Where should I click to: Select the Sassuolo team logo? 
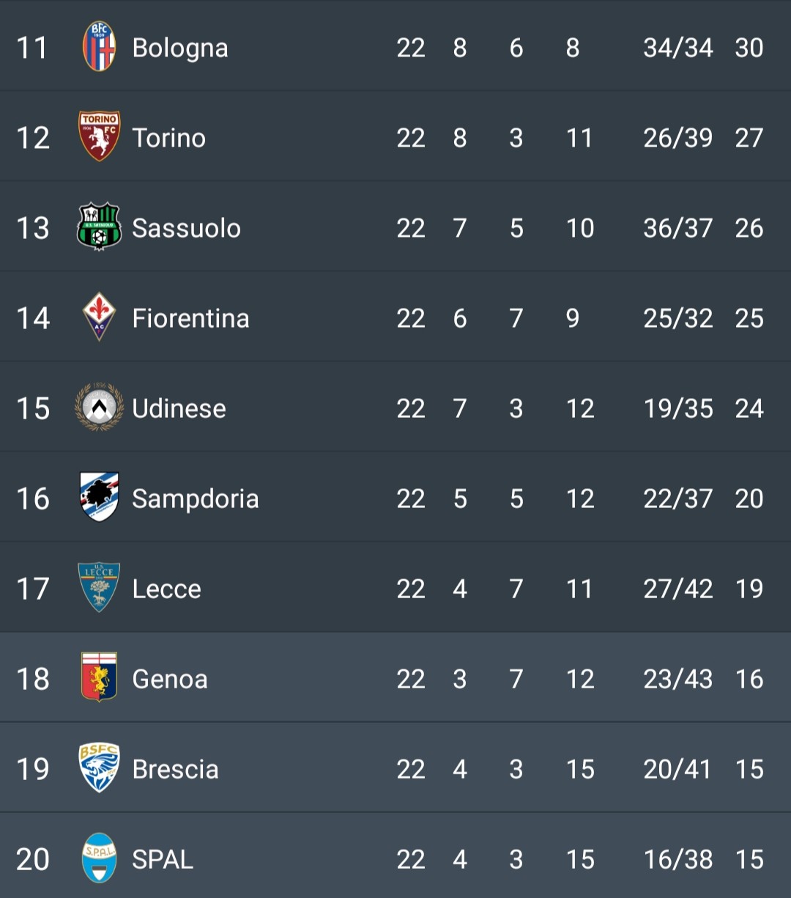pos(99,227)
